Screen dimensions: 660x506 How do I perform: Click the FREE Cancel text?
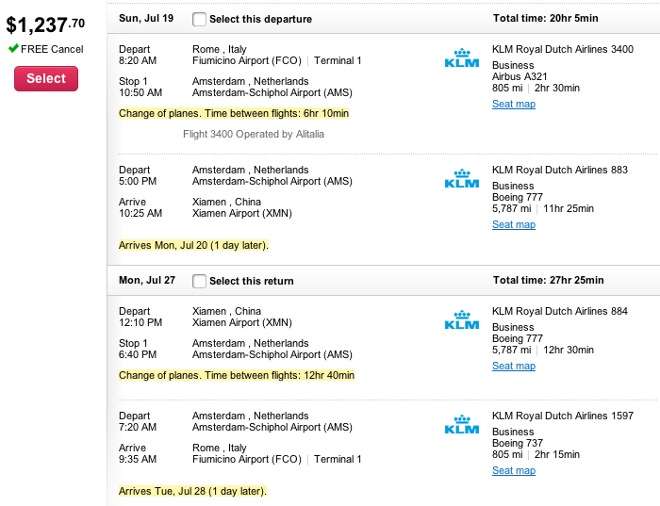52,49
